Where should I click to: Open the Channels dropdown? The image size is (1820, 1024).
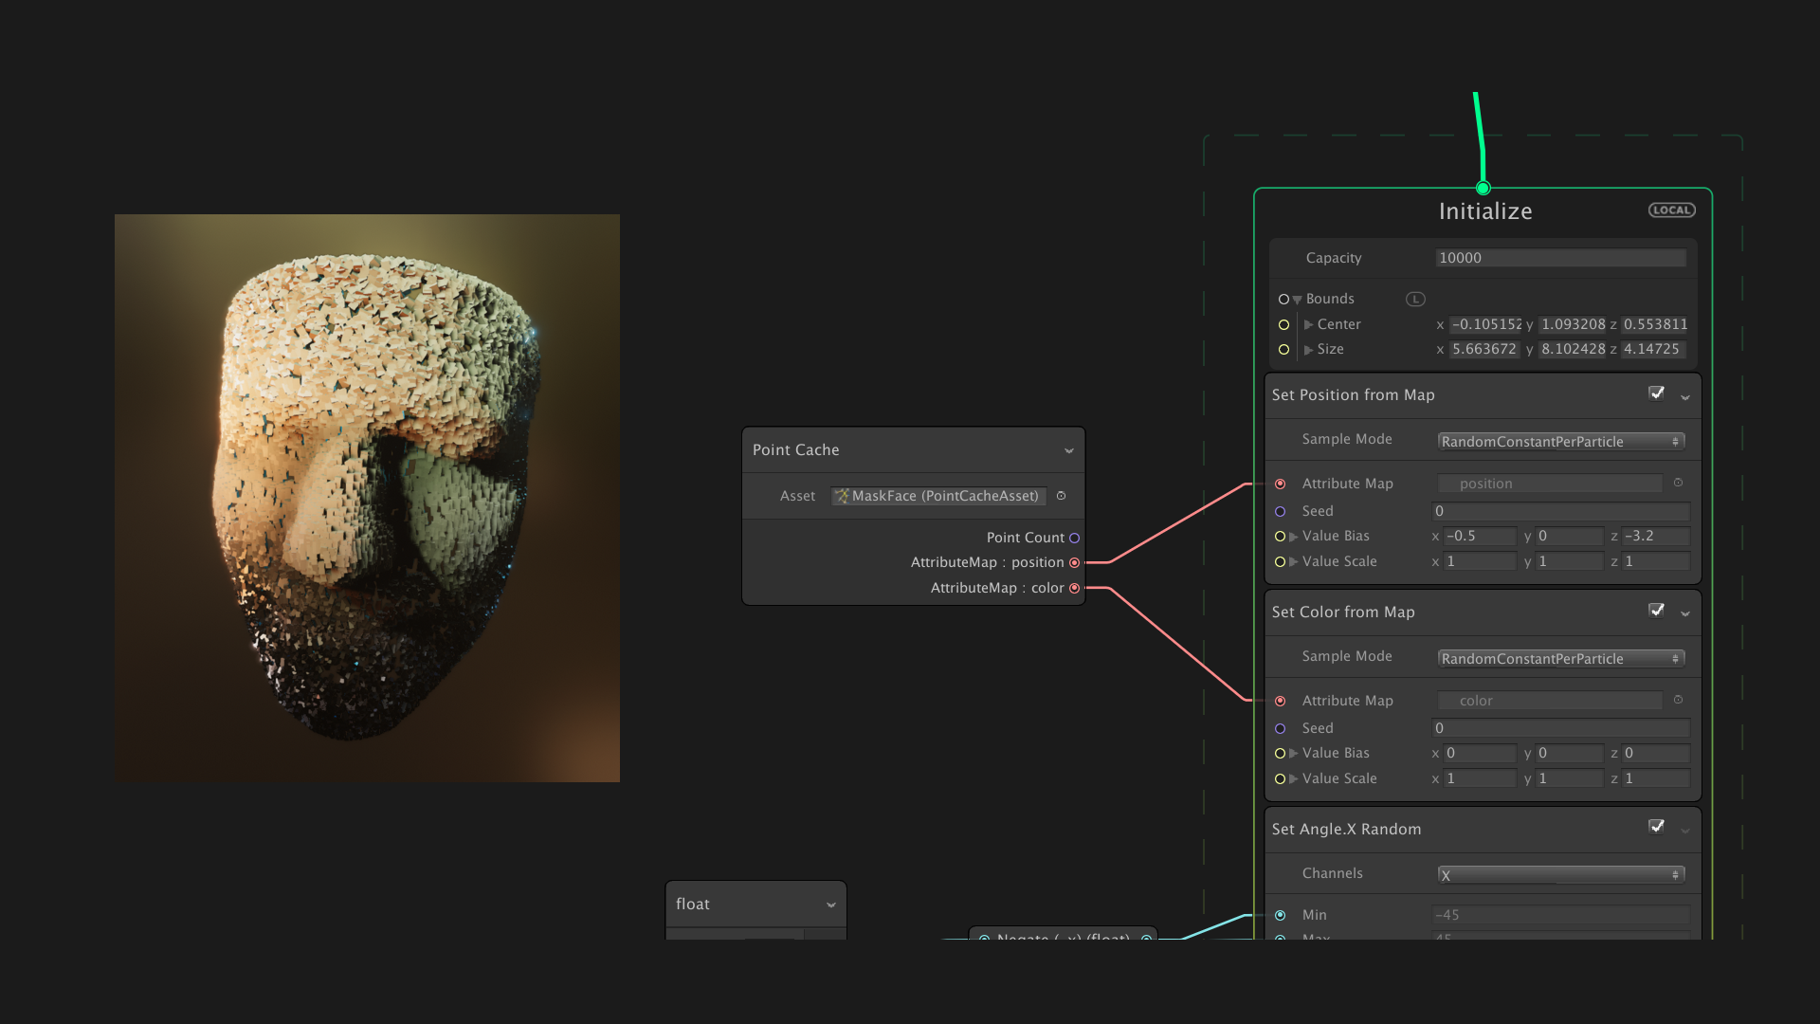[x=1560, y=875]
